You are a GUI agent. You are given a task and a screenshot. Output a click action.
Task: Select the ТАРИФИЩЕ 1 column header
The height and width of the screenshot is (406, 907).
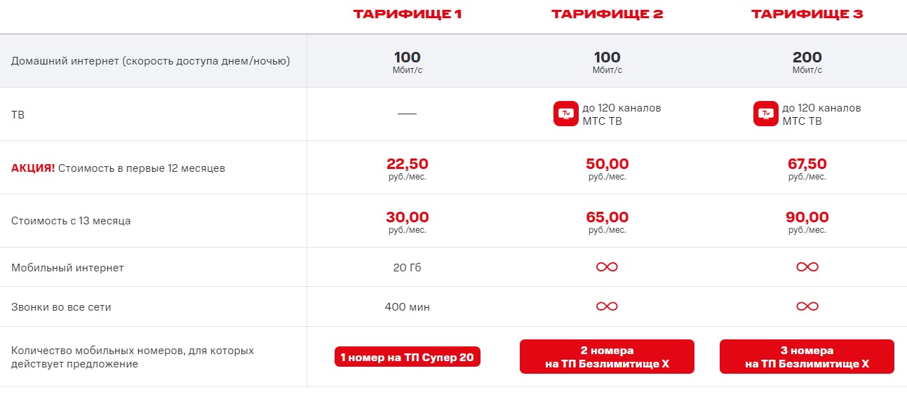(x=407, y=14)
